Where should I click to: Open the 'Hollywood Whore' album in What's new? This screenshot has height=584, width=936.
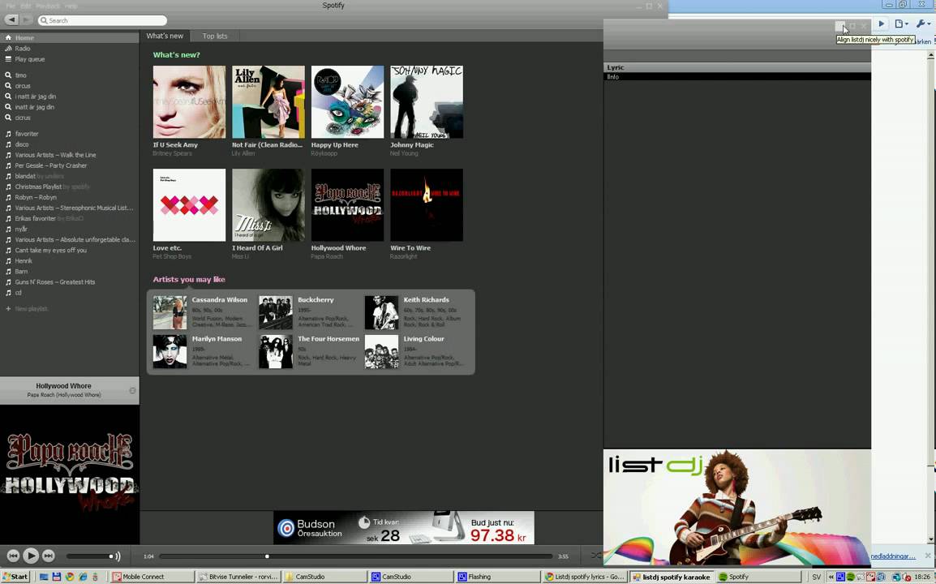click(x=347, y=205)
